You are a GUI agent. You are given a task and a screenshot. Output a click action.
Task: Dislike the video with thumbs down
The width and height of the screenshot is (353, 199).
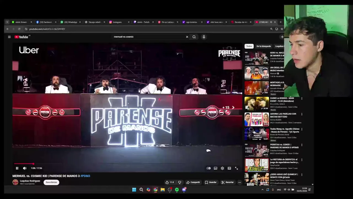(x=180, y=182)
